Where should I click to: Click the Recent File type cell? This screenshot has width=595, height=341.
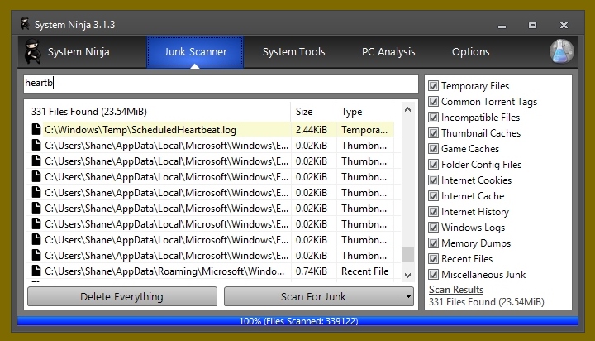(364, 271)
